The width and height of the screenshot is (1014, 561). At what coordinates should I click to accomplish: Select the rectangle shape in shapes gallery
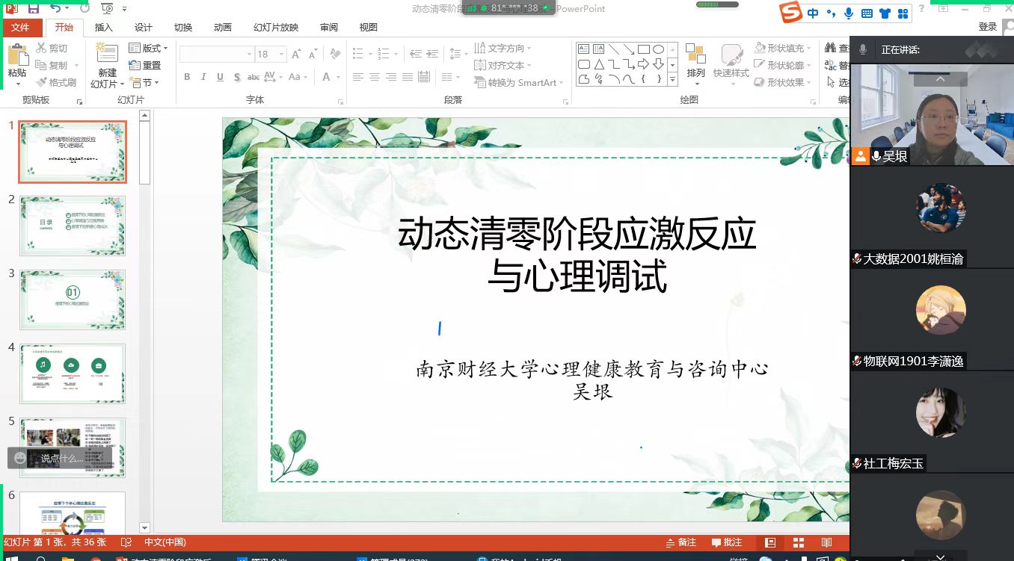(643, 49)
